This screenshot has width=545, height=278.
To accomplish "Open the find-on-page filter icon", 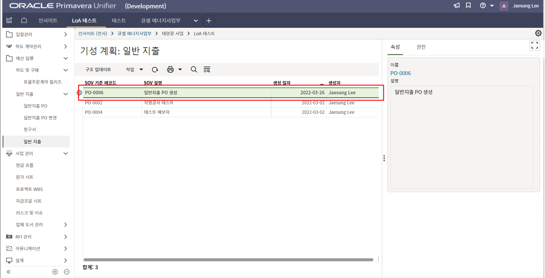I will pyautogui.click(x=207, y=70).
